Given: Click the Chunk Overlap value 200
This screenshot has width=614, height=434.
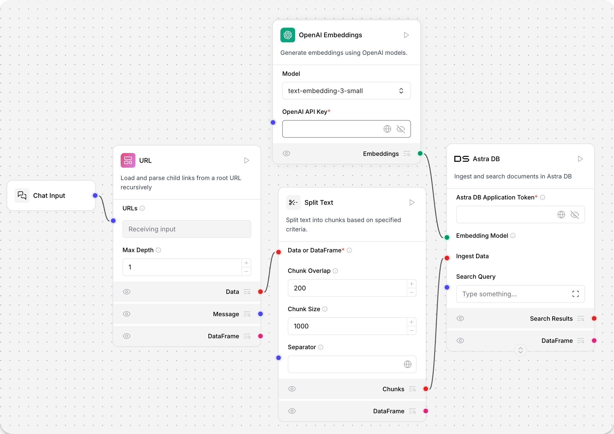Looking at the screenshot, I should (x=300, y=288).
